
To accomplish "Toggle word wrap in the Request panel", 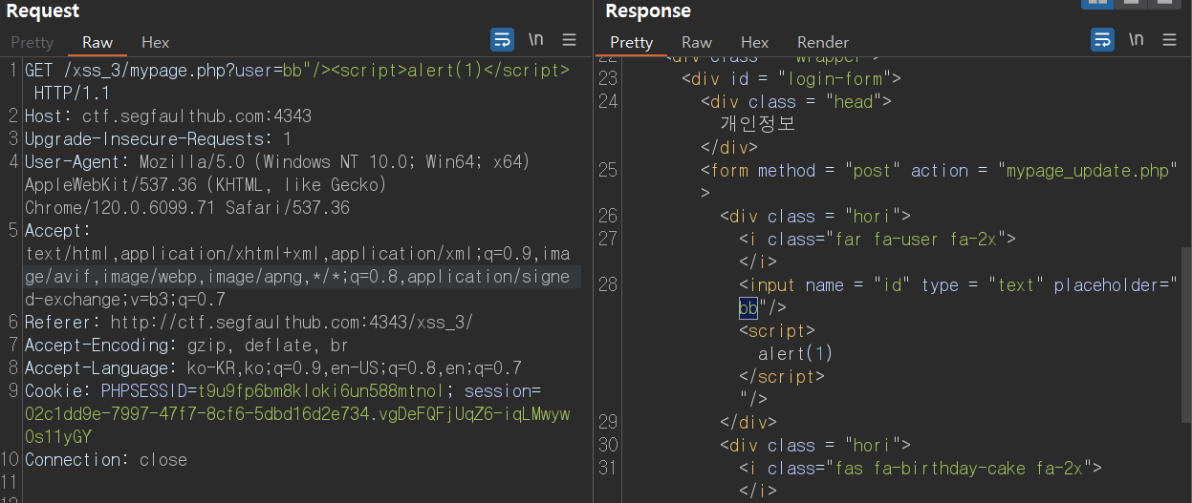I will click(502, 40).
